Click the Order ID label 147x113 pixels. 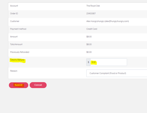click(14, 14)
